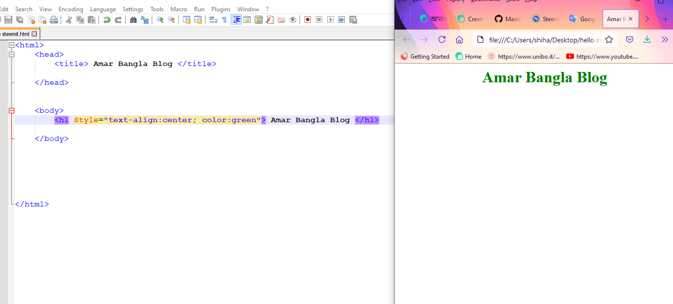Open Folder as Workspace icon
Image resolution: width=673 pixels, height=304 pixels.
coord(281,20)
